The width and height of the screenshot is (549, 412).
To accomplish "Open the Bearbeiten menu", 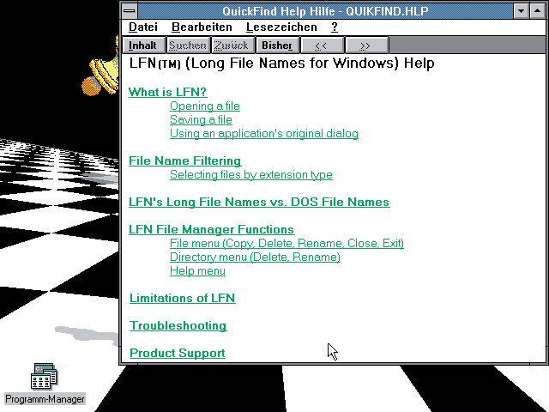I will (202, 27).
